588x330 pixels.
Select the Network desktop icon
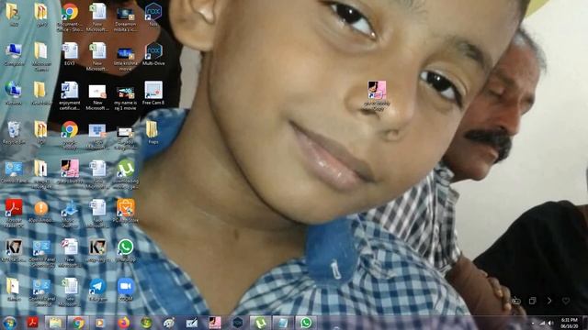point(14,93)
